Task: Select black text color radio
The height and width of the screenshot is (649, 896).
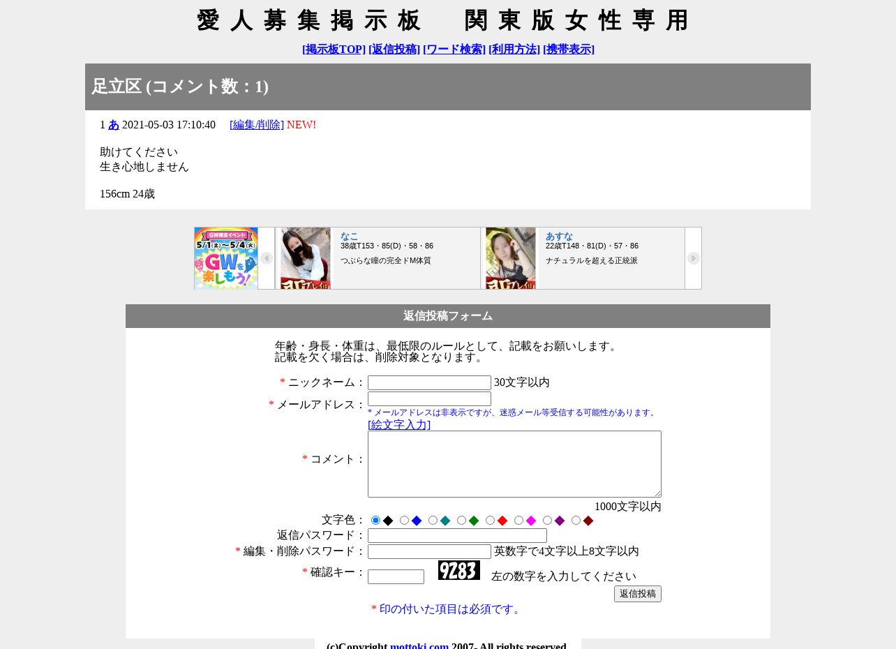Action: pyautogui.click(x=376, y=521)
